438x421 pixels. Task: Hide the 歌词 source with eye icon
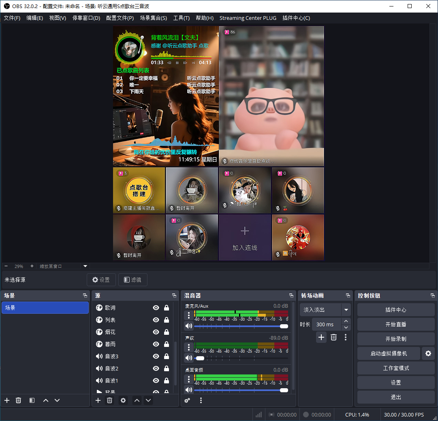[x=156, y=308]
